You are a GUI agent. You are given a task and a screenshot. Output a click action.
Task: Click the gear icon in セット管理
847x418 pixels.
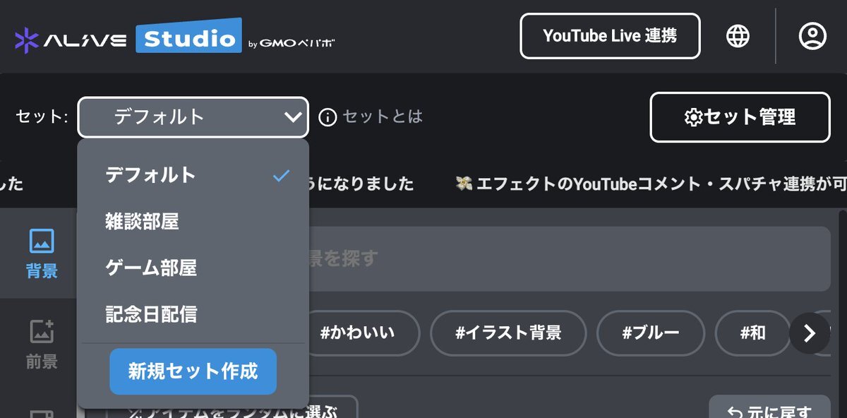[x=693, y=117]
